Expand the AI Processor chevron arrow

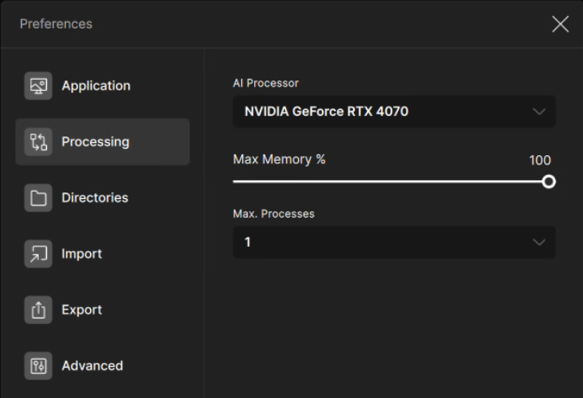[540, 111]
